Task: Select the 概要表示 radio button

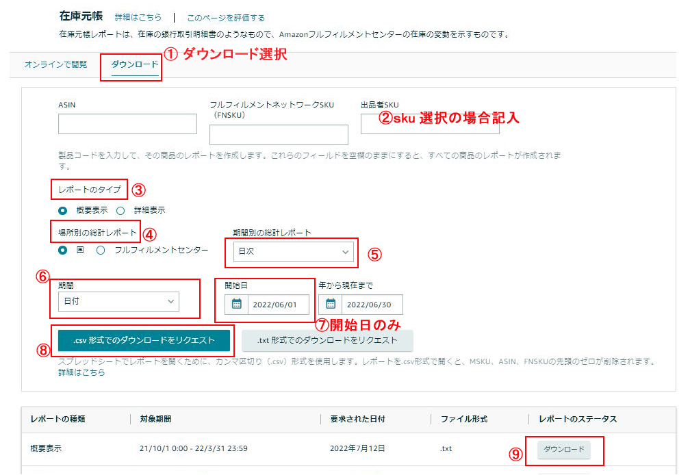Action: point(63,210)
